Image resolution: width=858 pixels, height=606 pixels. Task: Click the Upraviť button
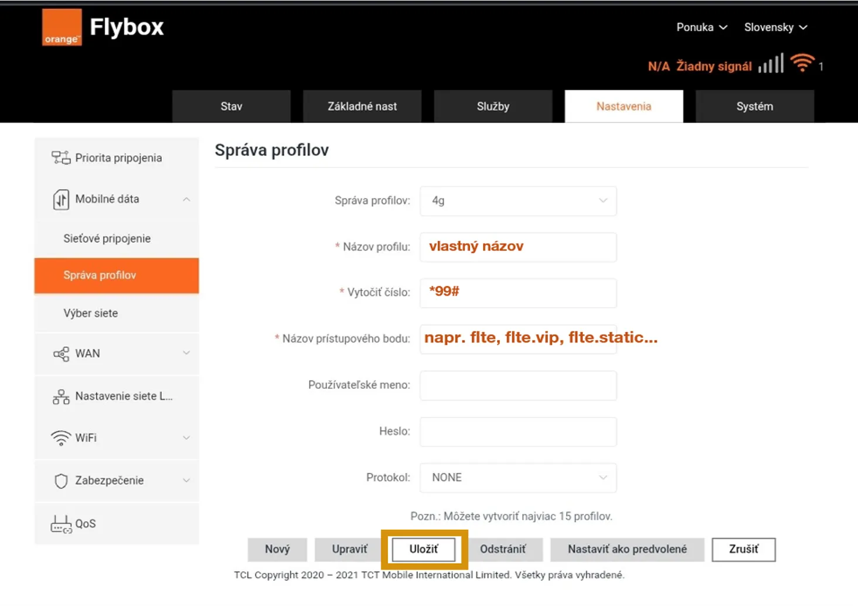coord(350,549)
